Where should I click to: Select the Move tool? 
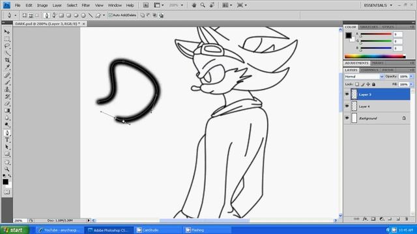(7, 32)
